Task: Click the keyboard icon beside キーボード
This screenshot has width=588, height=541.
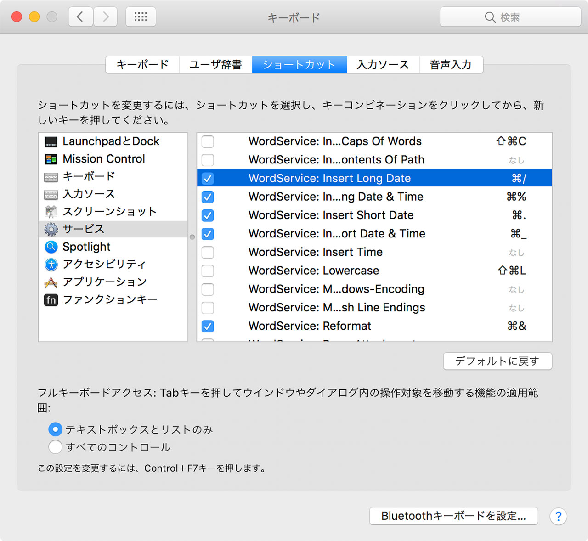Action: pos(51,177)
